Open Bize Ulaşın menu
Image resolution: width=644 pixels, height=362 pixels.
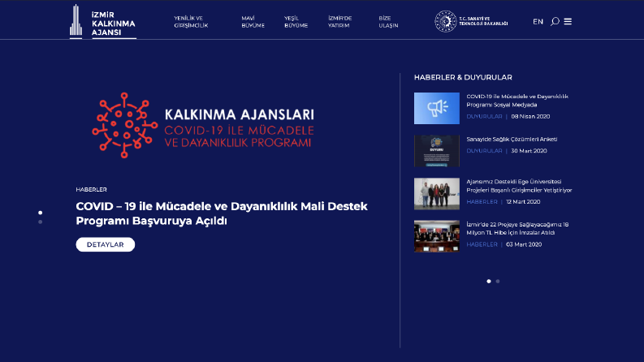(388, 22)
